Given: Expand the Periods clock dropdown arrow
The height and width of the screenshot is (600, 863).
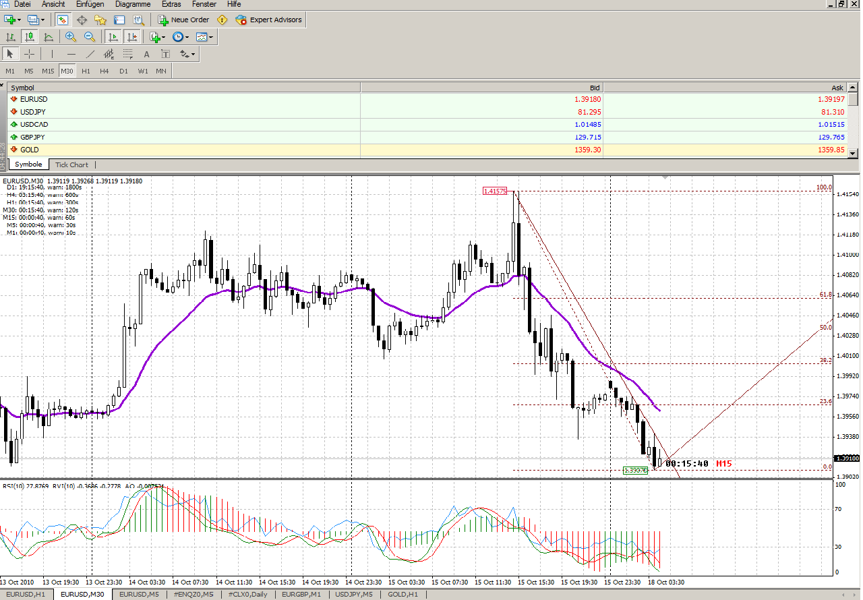Looking at the screenshot, I should (187, 36).
